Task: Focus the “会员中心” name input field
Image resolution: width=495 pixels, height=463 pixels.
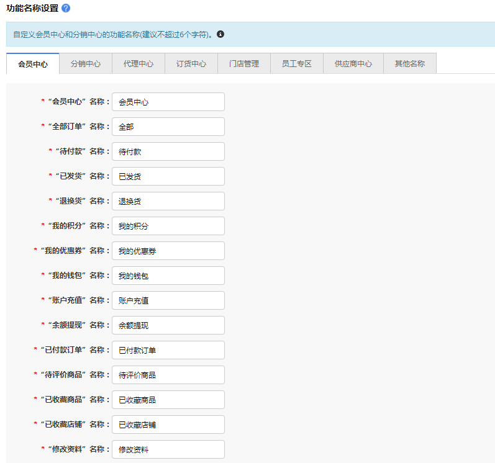Action: 168,102
